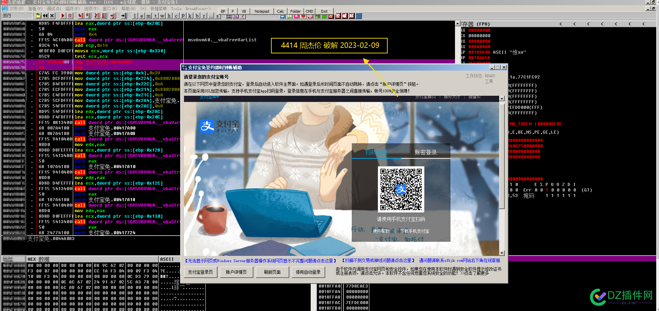
Task: Open the 调试(D) debug menu
Action: tap(54, 9)
